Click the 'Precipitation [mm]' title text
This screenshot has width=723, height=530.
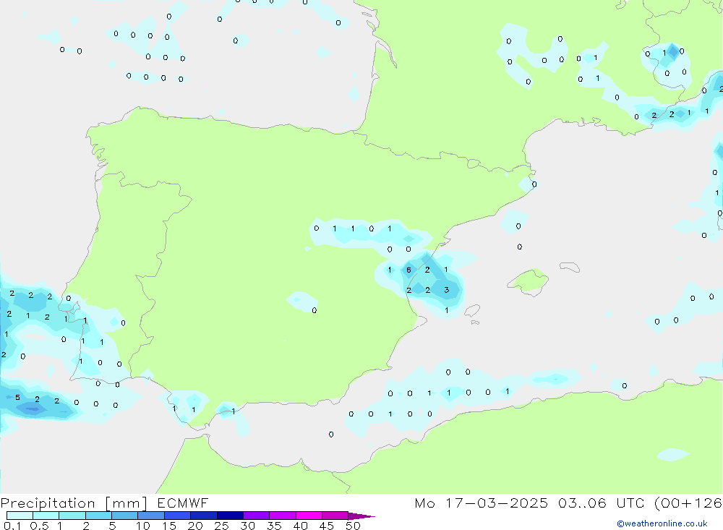[74, 503]
